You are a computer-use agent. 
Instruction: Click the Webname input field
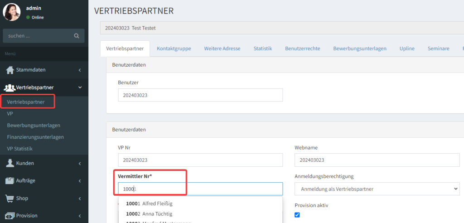377,160
